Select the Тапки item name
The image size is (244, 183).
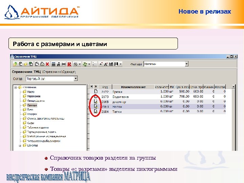click(117, 112)
